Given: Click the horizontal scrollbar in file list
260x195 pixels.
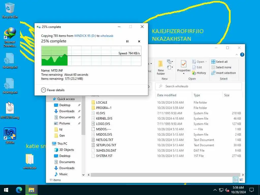Looking at the screenshot, I should point(165,175).
